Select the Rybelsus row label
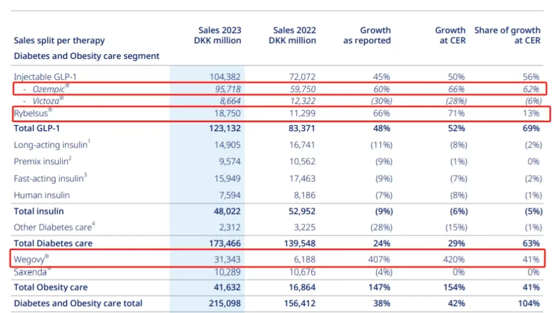Image resolution: width=554 pixels, height=313 pixels. tap(33, 113)
